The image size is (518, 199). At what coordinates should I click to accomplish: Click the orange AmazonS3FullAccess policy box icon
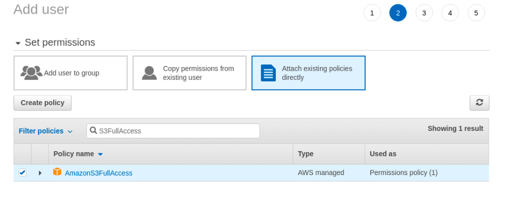(x=57, y=172)
